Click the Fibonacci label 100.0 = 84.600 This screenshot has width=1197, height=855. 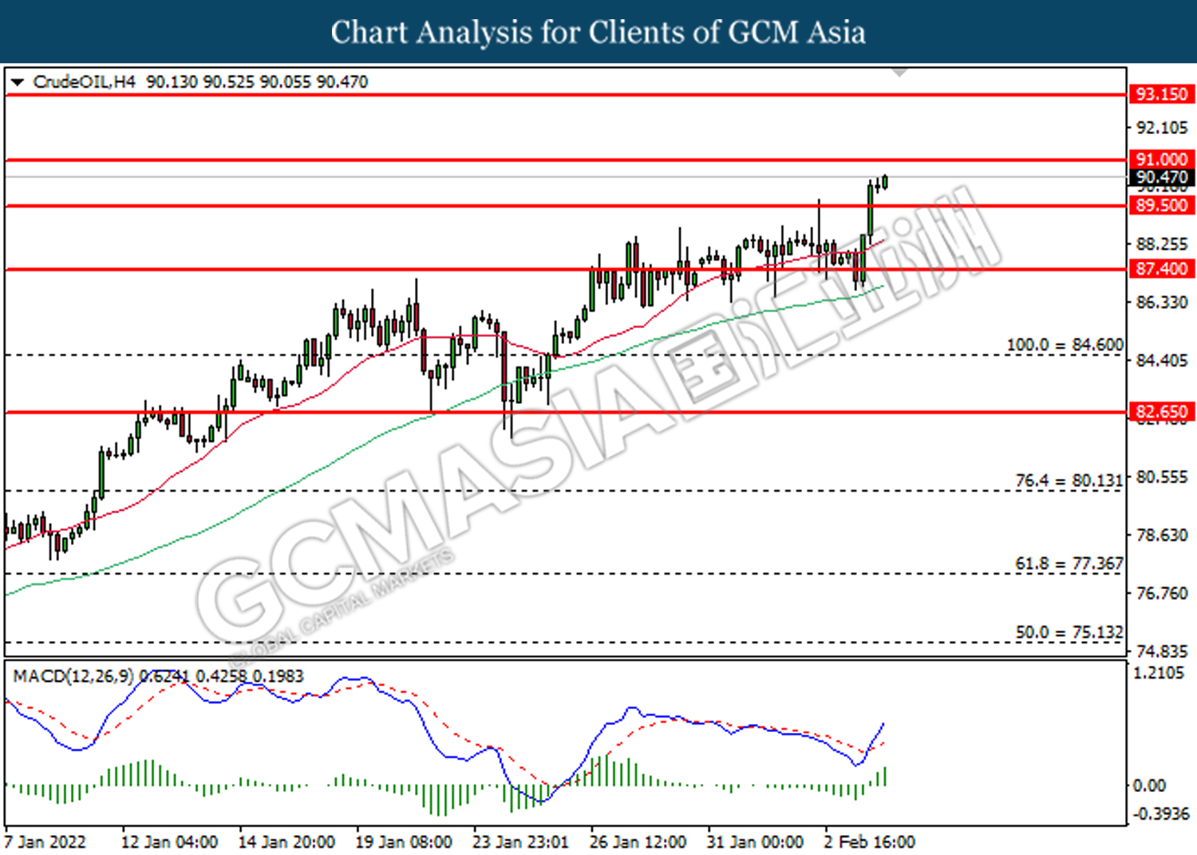1065,345
